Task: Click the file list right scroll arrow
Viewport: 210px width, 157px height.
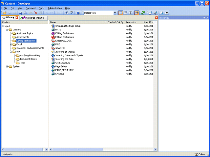Action: 155,149
